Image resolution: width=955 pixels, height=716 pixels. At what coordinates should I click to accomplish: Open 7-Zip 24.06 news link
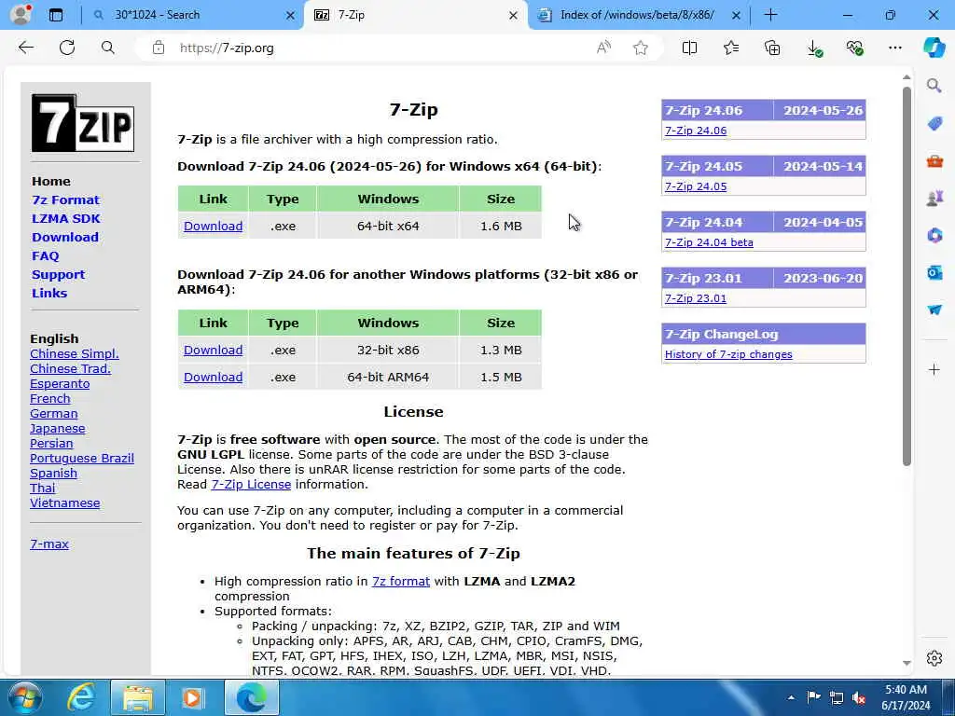point(696,131)
